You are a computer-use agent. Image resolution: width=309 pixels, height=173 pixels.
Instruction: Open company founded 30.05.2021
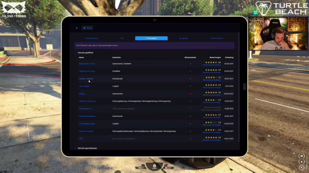point(87,116)
